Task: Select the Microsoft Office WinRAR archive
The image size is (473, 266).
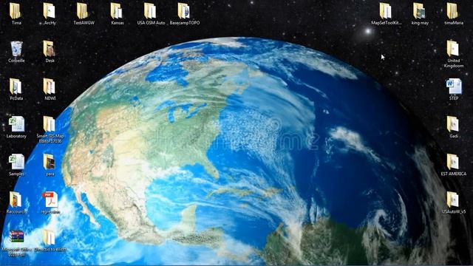Action: (x=16, y=237)
